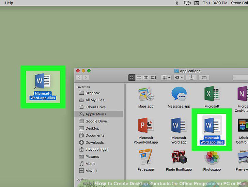Open the item arrangement dropdown
This screenshot has width=248, height=187.
tap(166, 77)
